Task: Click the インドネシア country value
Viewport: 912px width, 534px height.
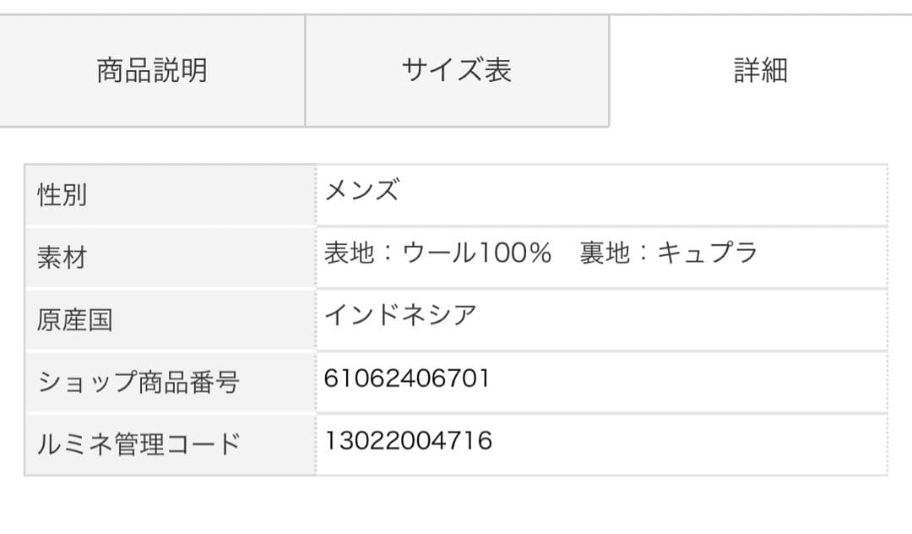Action: pos(400,315)
